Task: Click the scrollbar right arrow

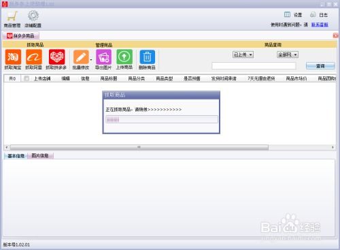Action: pos(333,147)
